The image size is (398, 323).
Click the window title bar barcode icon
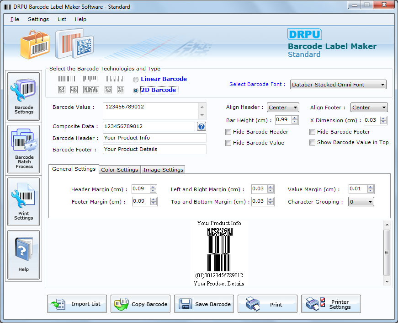[7, 7]
